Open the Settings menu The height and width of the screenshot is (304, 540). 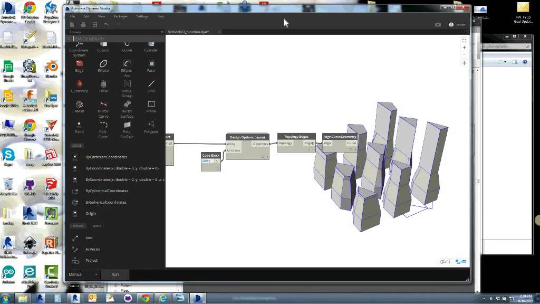(x=142, y=16)
